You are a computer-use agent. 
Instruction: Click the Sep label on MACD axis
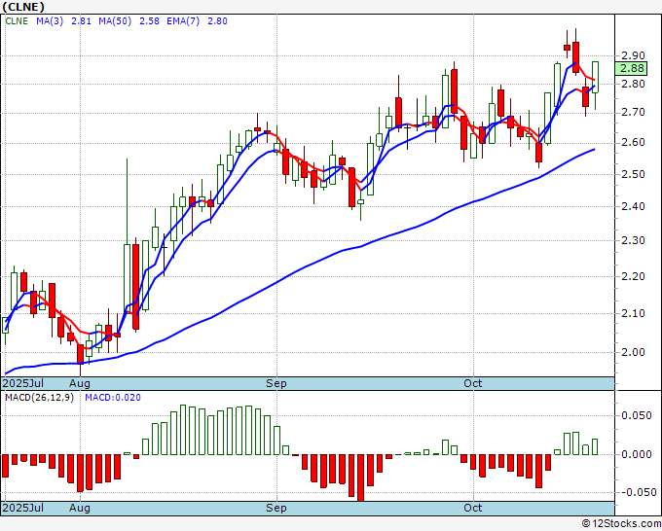(x=276, y=508)
